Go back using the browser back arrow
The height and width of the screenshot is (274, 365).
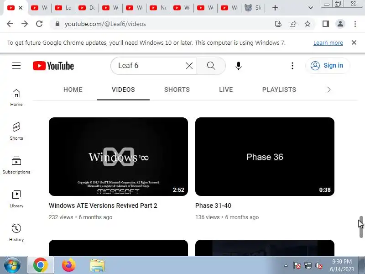(10, 24)
